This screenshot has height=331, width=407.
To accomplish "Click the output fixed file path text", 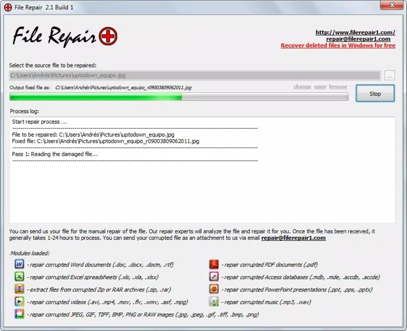I will pyautogui.click(x=123, y=88).
